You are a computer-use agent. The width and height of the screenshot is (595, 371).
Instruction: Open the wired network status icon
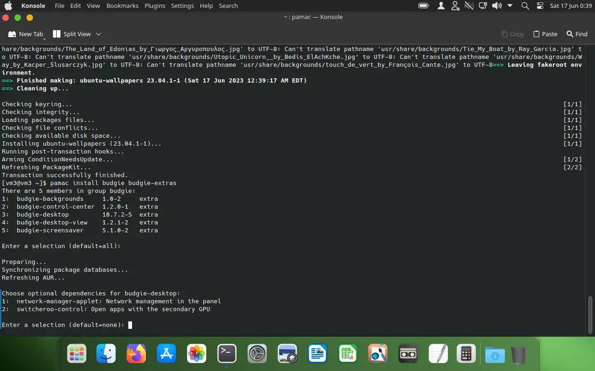[483, 6]
